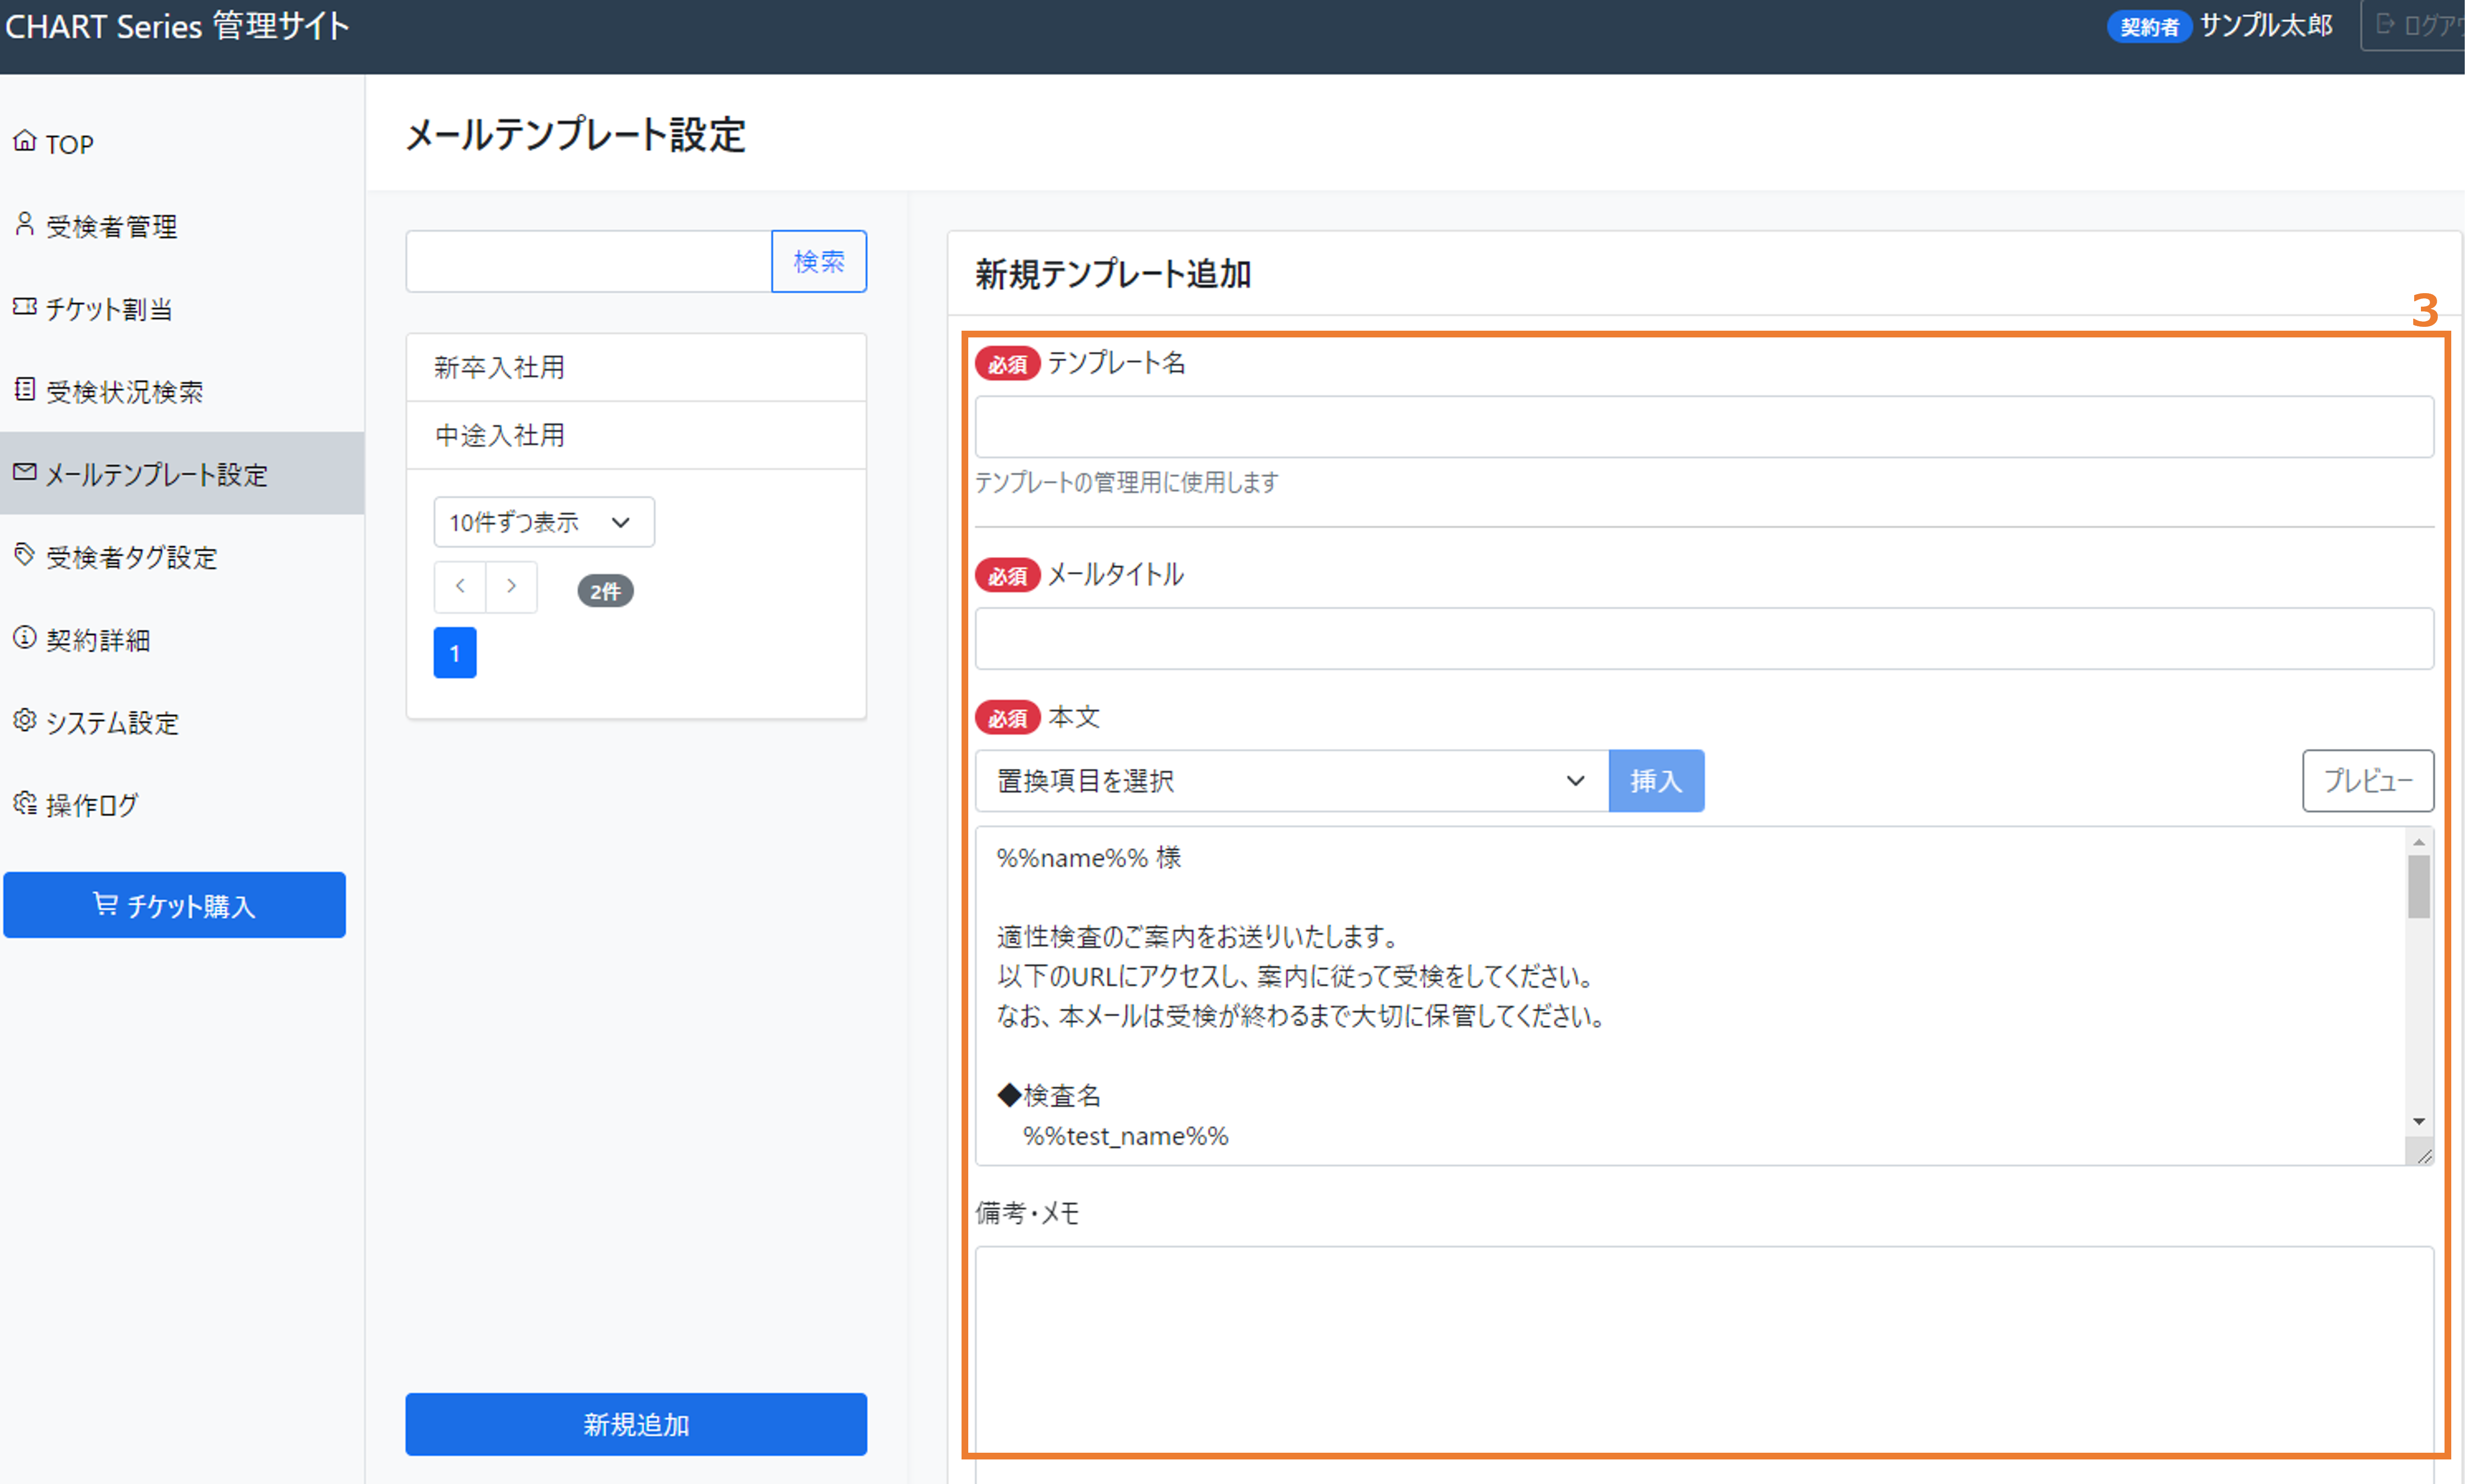Select メールテンプレート設定 menu item
Viewport: 2484px width, 1484px height.
[182, 474]
